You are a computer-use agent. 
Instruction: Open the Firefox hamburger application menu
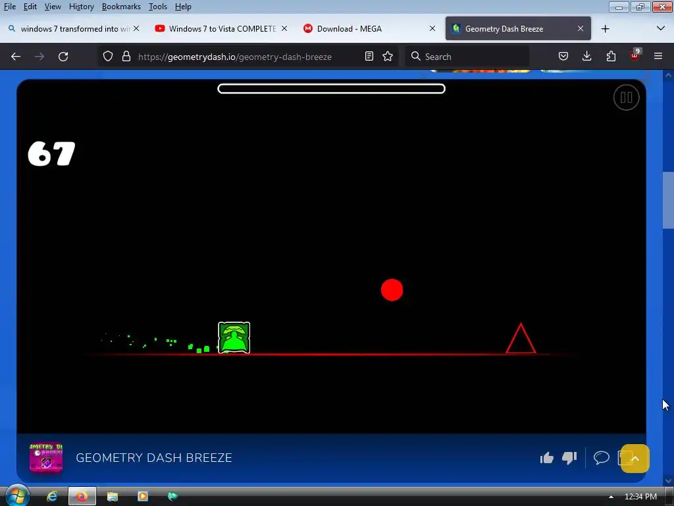[658, 56]
